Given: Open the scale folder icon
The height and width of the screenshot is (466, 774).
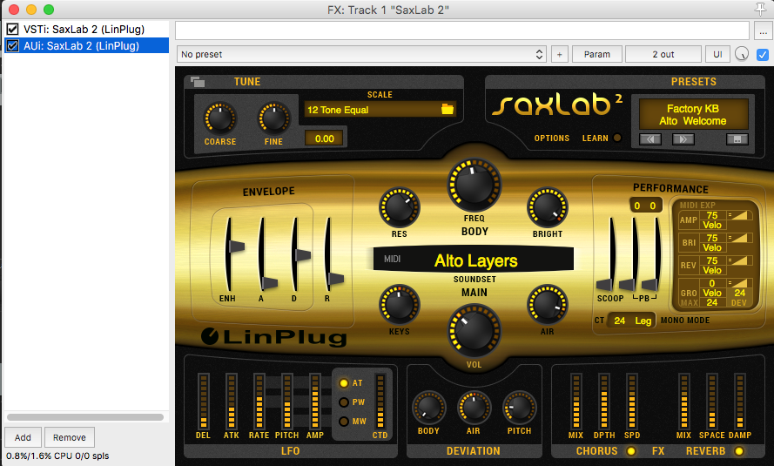Looking at the screenshot, I should click(448, 109).
